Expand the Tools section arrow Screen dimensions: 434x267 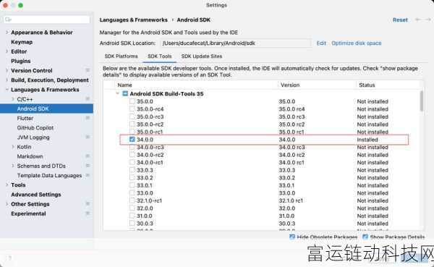[x=7, y=185]
